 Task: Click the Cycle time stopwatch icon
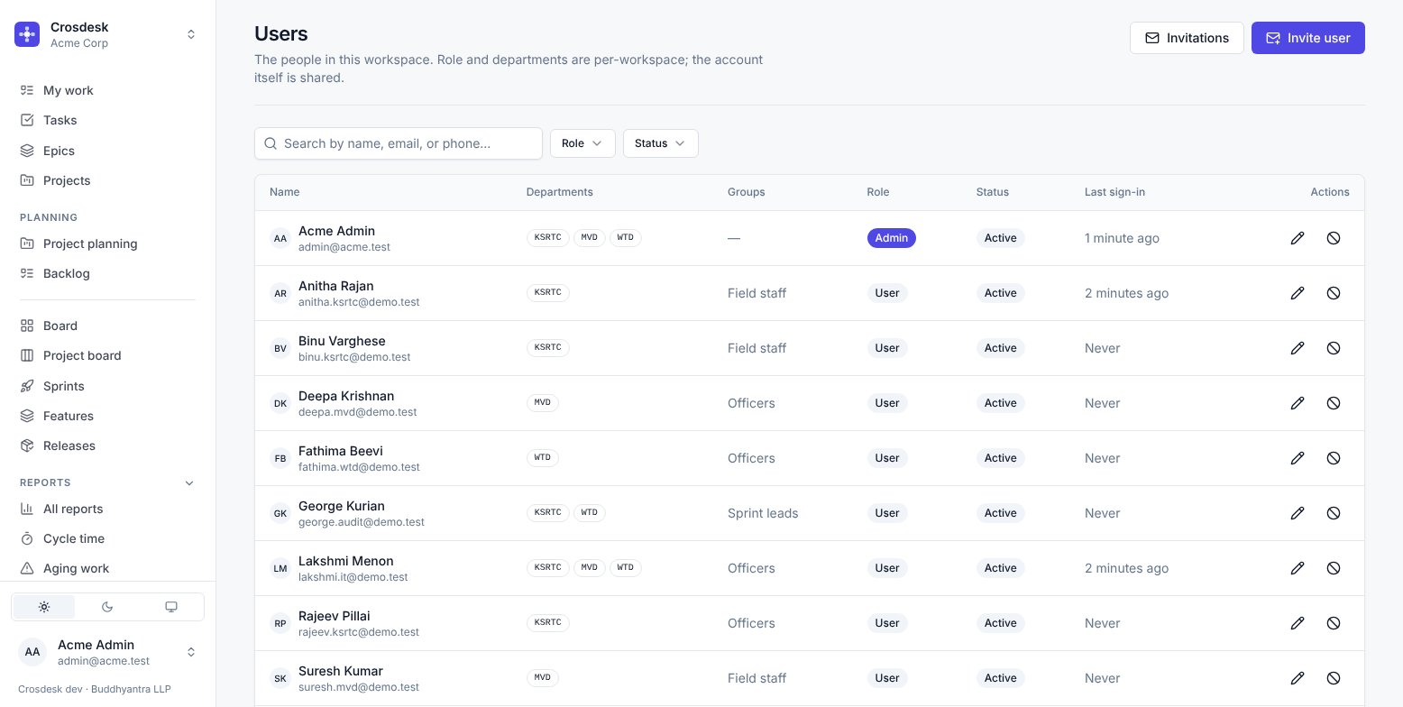pyautogui.click(x=27, y=538)
